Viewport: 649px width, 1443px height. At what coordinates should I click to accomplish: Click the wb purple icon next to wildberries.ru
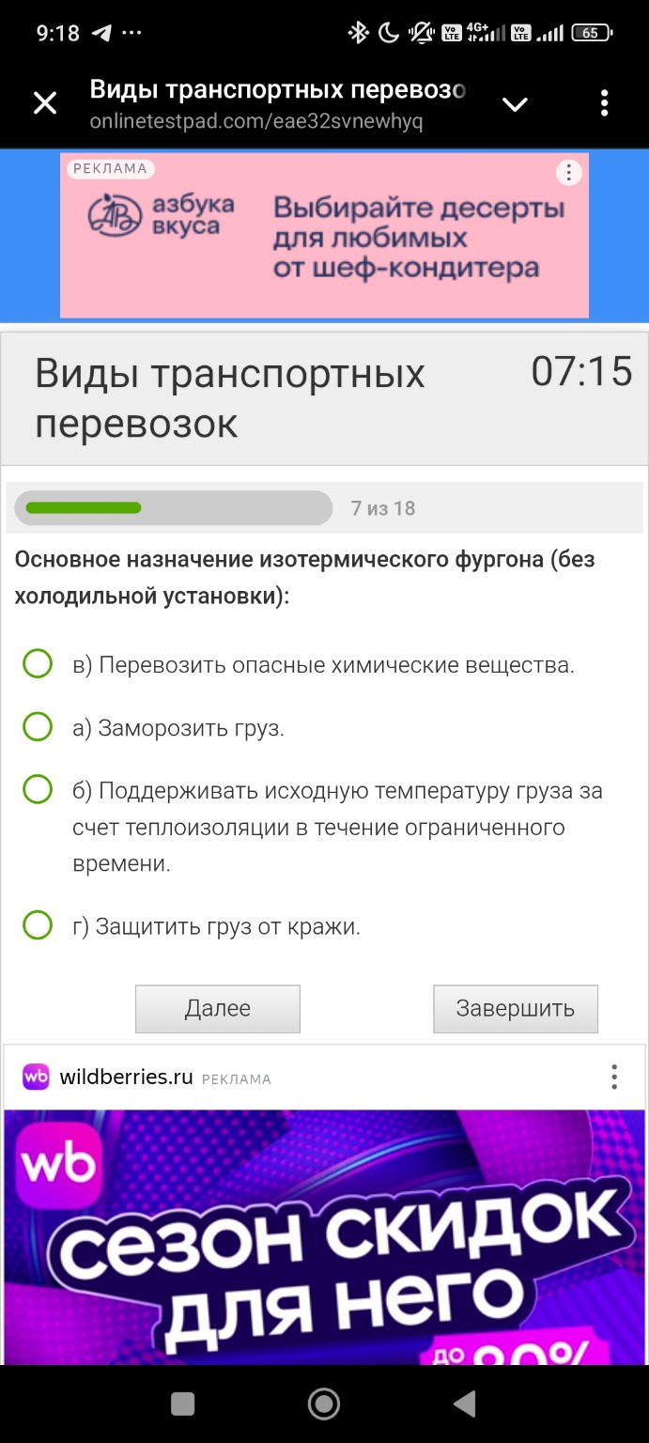(x=36, y=1078)
